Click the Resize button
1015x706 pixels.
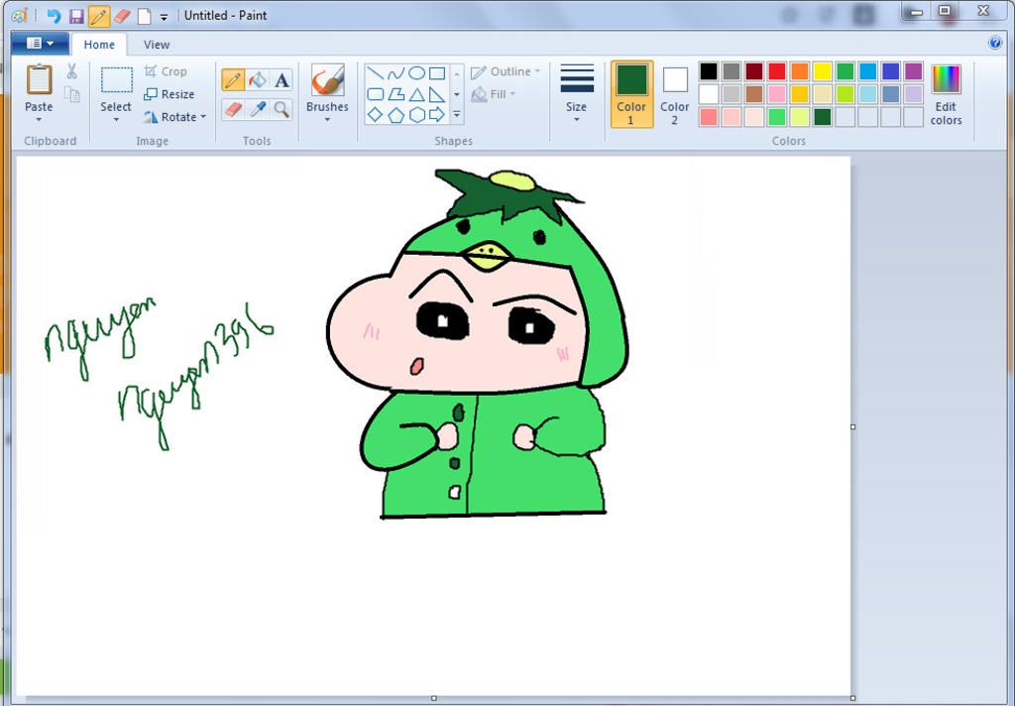169,94
